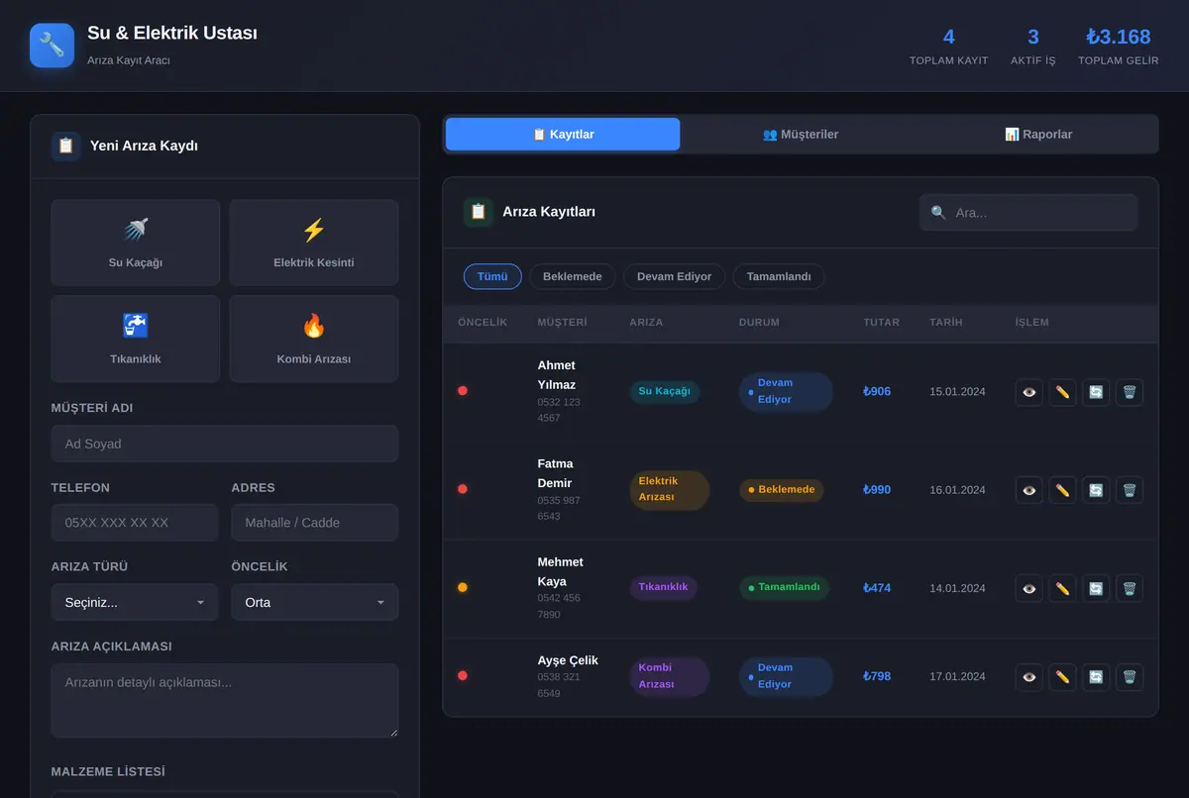Filter records by Tamamlandı status
The image size is (1189, 798).
click(x=779, y=276)
